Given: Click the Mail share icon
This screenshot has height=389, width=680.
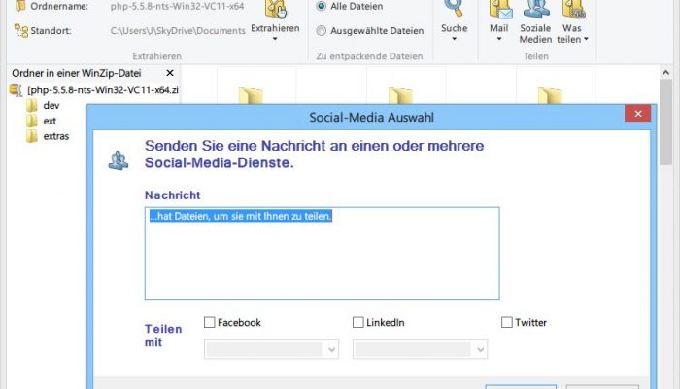Looking at the screenshot, I should [x=500, y=9].
